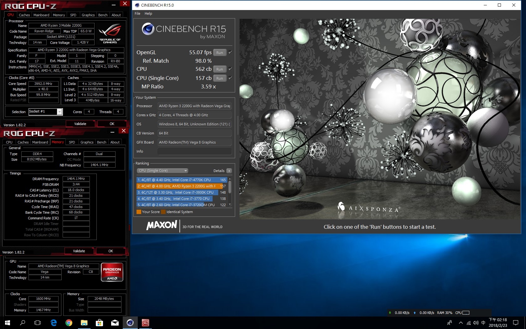526x329 pixels.
Task: Minimize the second CPU-Z window
Action: tap(113, 132)
